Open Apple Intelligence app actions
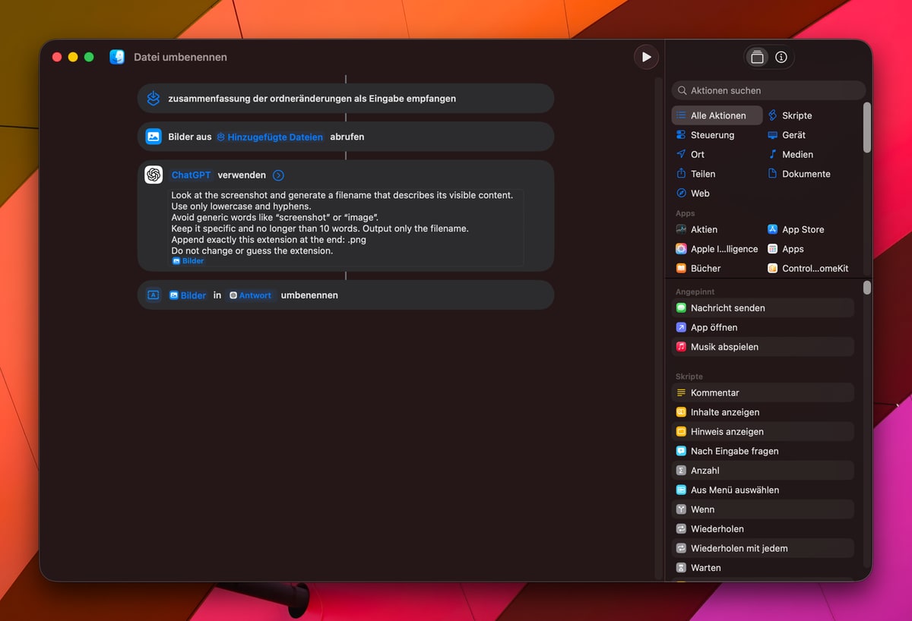The width and height of the screenshot is (912, 621). [x=723, y=249]
